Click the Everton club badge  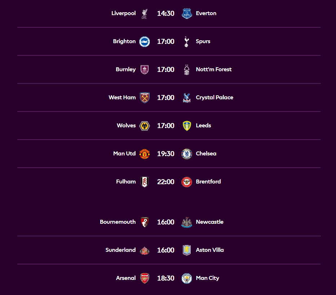[x=187, y=13]
